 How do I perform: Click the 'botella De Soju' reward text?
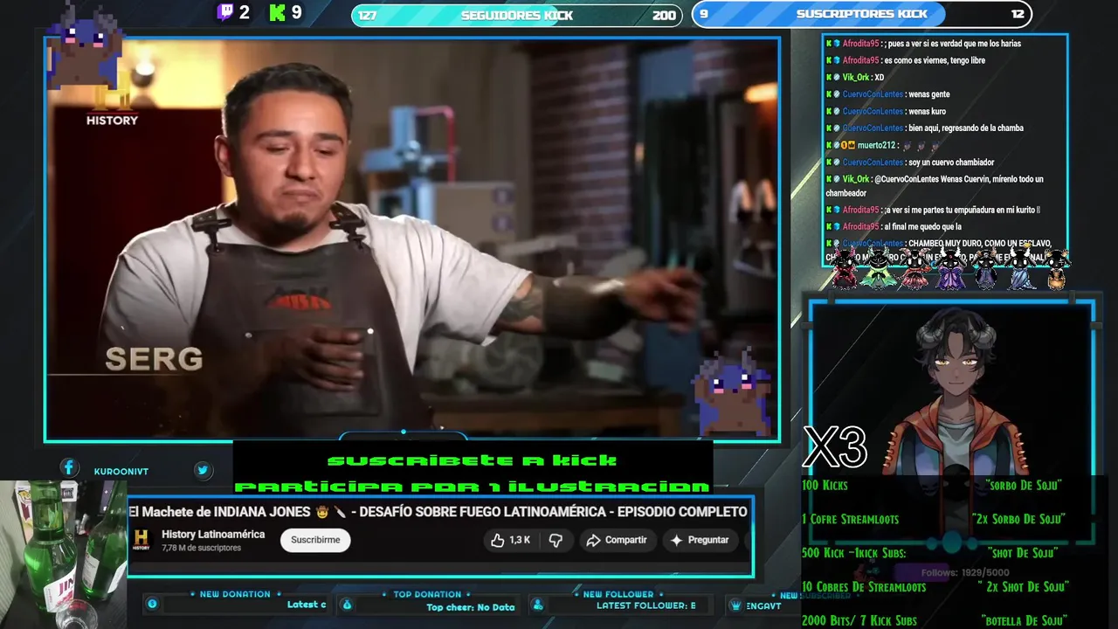pos(1024,621)
